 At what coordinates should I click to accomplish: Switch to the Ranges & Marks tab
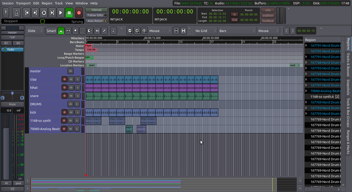[348, 142]
